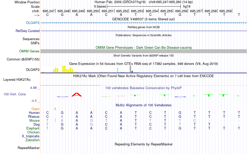Click the 5 bases scale text
Image resolution: width=247 pixels, height=154 pixels.
tap(100, 7)
